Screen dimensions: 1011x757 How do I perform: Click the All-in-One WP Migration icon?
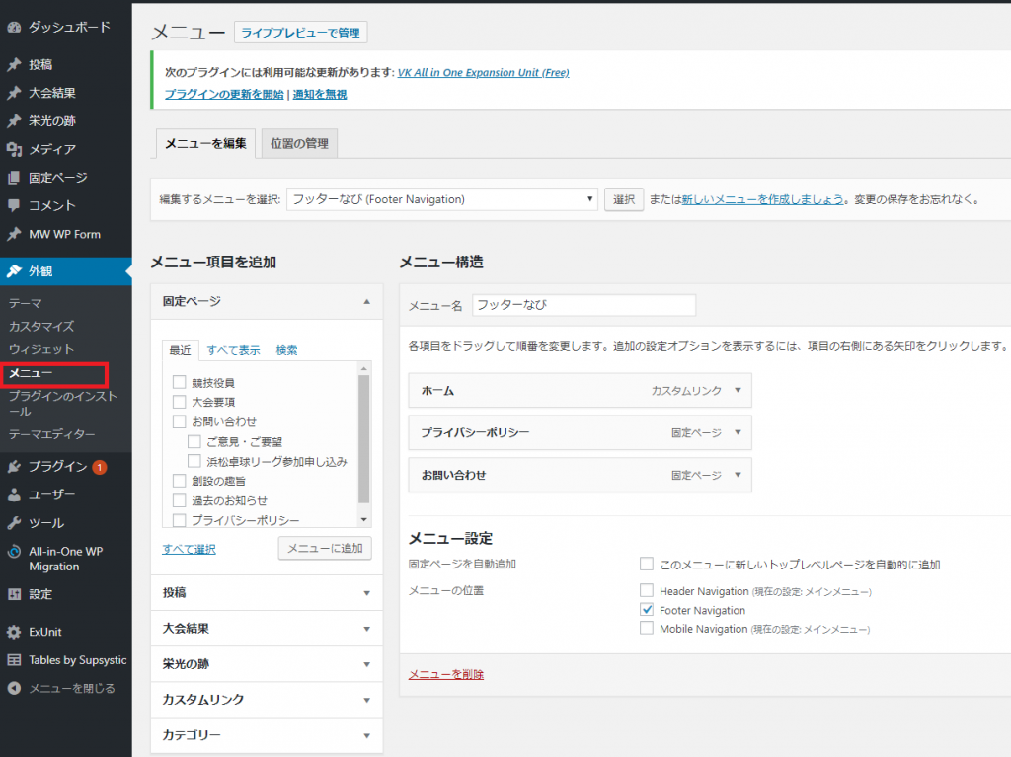(14, 552)
